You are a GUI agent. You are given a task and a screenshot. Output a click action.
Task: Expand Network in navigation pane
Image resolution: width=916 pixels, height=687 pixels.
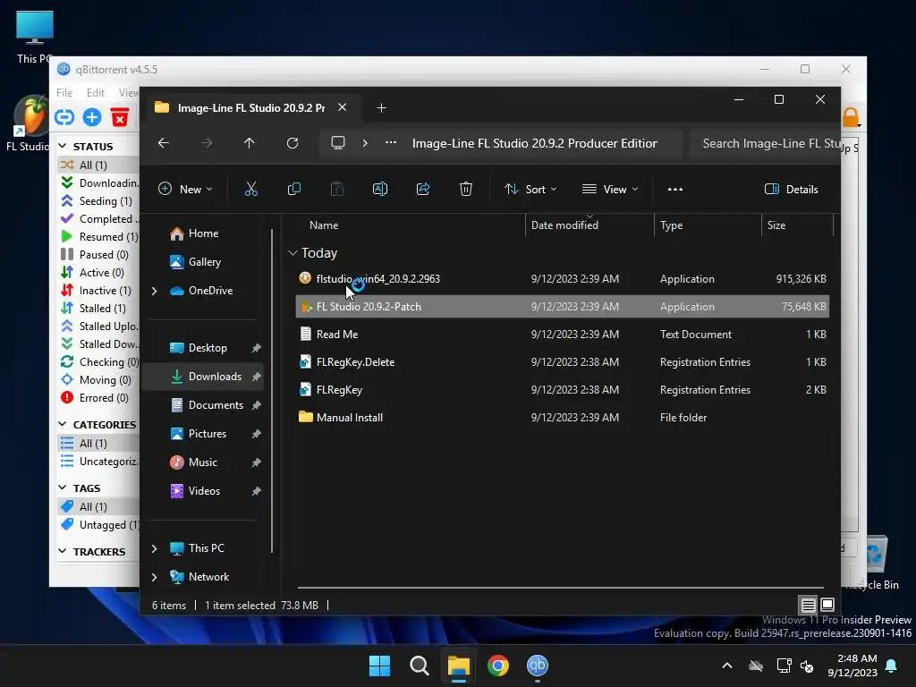coord(154,577)
